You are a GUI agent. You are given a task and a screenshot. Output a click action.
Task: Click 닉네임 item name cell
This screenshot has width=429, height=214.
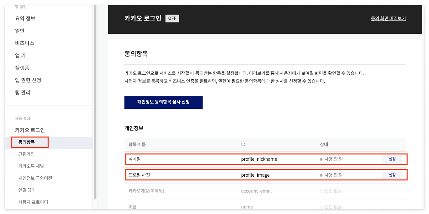click(x=181, y=159)
